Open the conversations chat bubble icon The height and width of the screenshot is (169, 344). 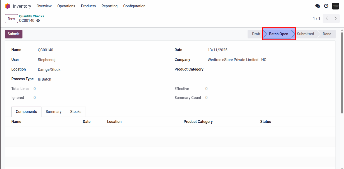(318, 6)
